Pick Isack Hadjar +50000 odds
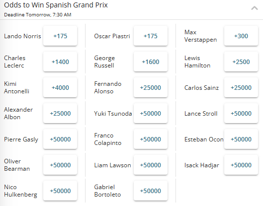263x206 pixels. click(x=241, y=165)
